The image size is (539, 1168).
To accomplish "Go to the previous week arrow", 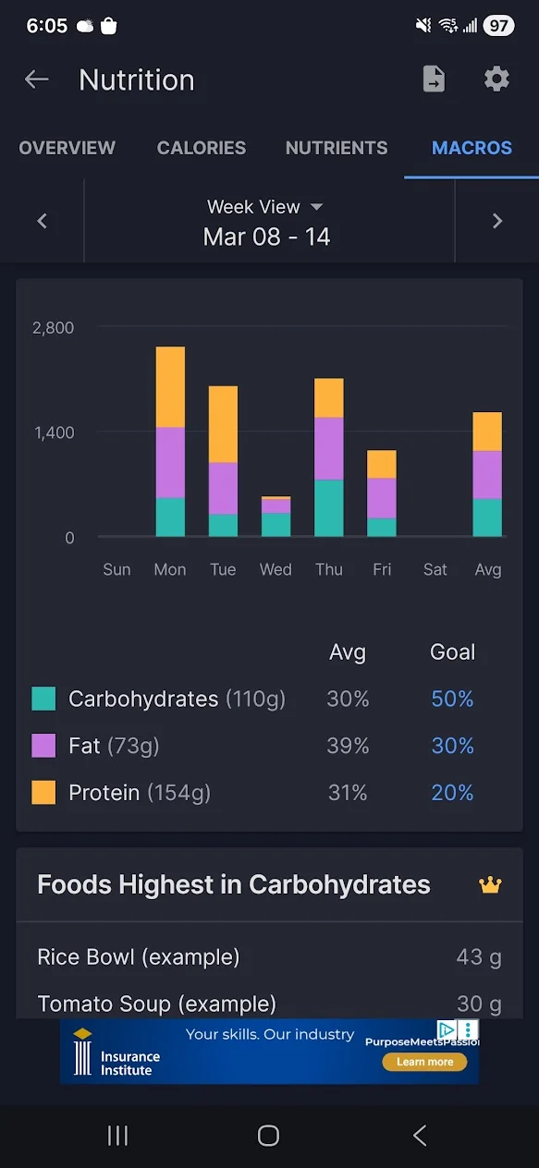I will (42, 221).
